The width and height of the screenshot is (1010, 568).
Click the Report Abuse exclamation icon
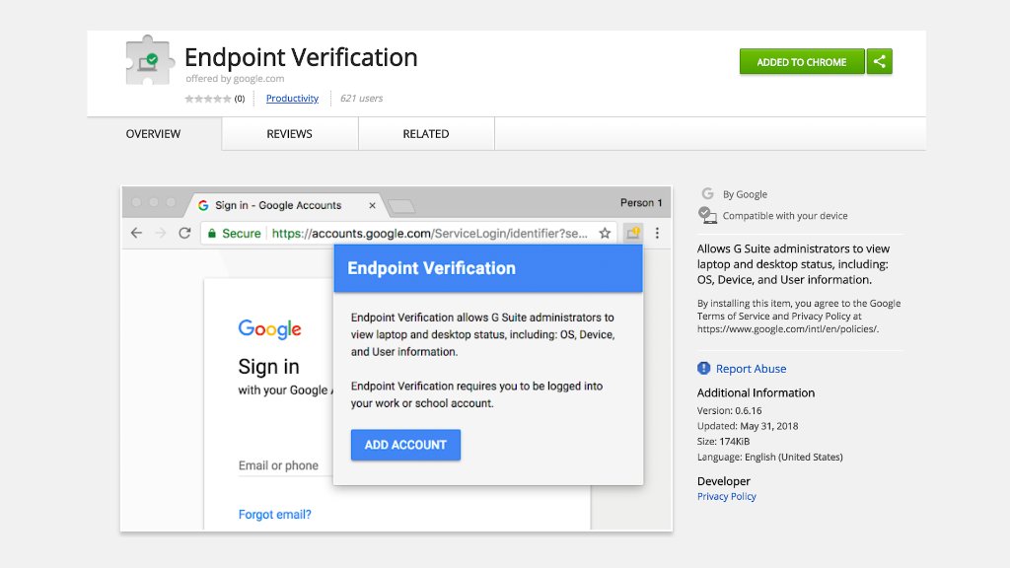(703, 368)
